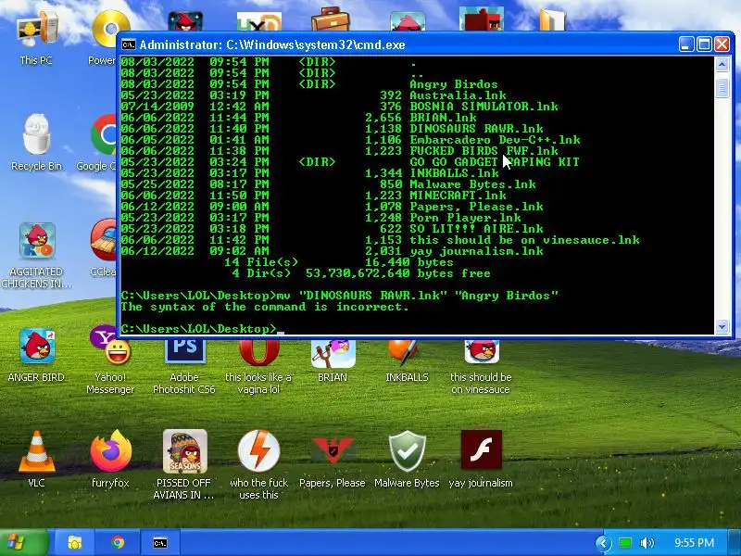Screen dimensions: 741x556
Task: Click the C:\Users\LOL\Desktop> prompt cursor
Action: click(281, 333)
